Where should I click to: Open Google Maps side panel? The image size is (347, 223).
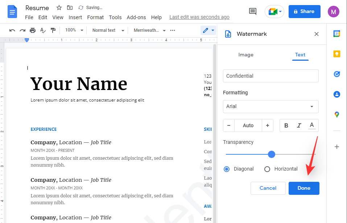point(337,115)
